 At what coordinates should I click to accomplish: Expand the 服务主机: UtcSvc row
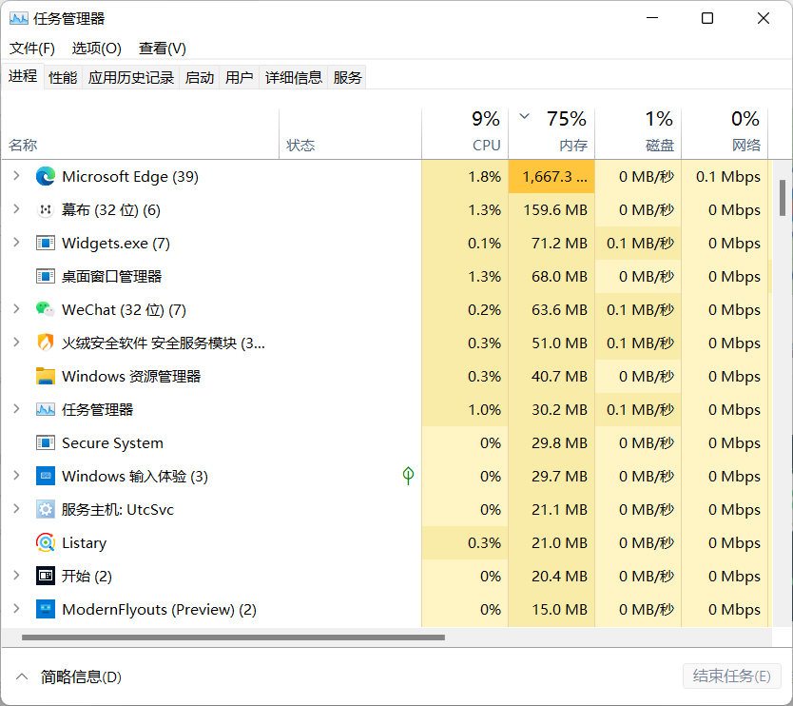tap(16, 509)
